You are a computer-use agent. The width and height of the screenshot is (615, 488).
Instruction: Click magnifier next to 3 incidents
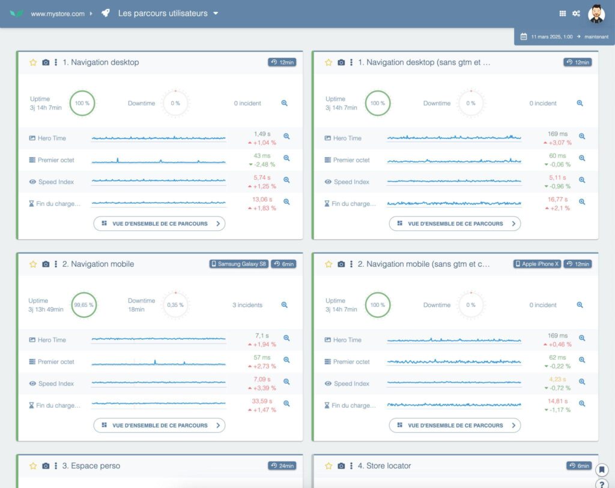tap(285, 305)
